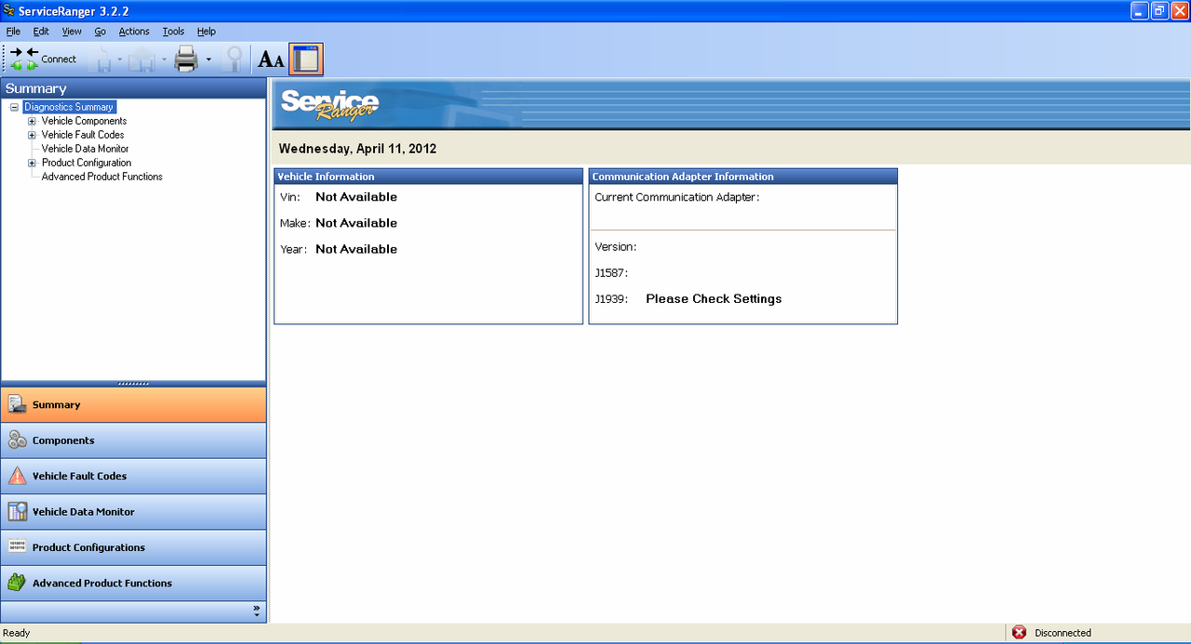Select Advanced Product Functions in the tree
The height and width of the screenshot is (644, 1191).
[102, 177]
